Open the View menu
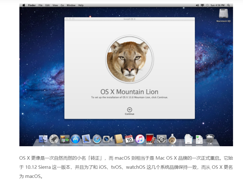Viewport: 243px width, 185px height. pyautogui.click(x=55, y=5)
